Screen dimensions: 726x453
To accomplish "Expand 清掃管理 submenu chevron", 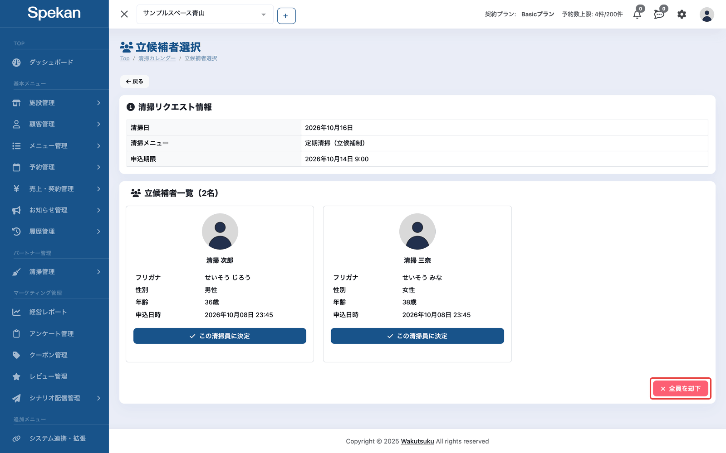I will pyautogui.click(x=98, y=272).
